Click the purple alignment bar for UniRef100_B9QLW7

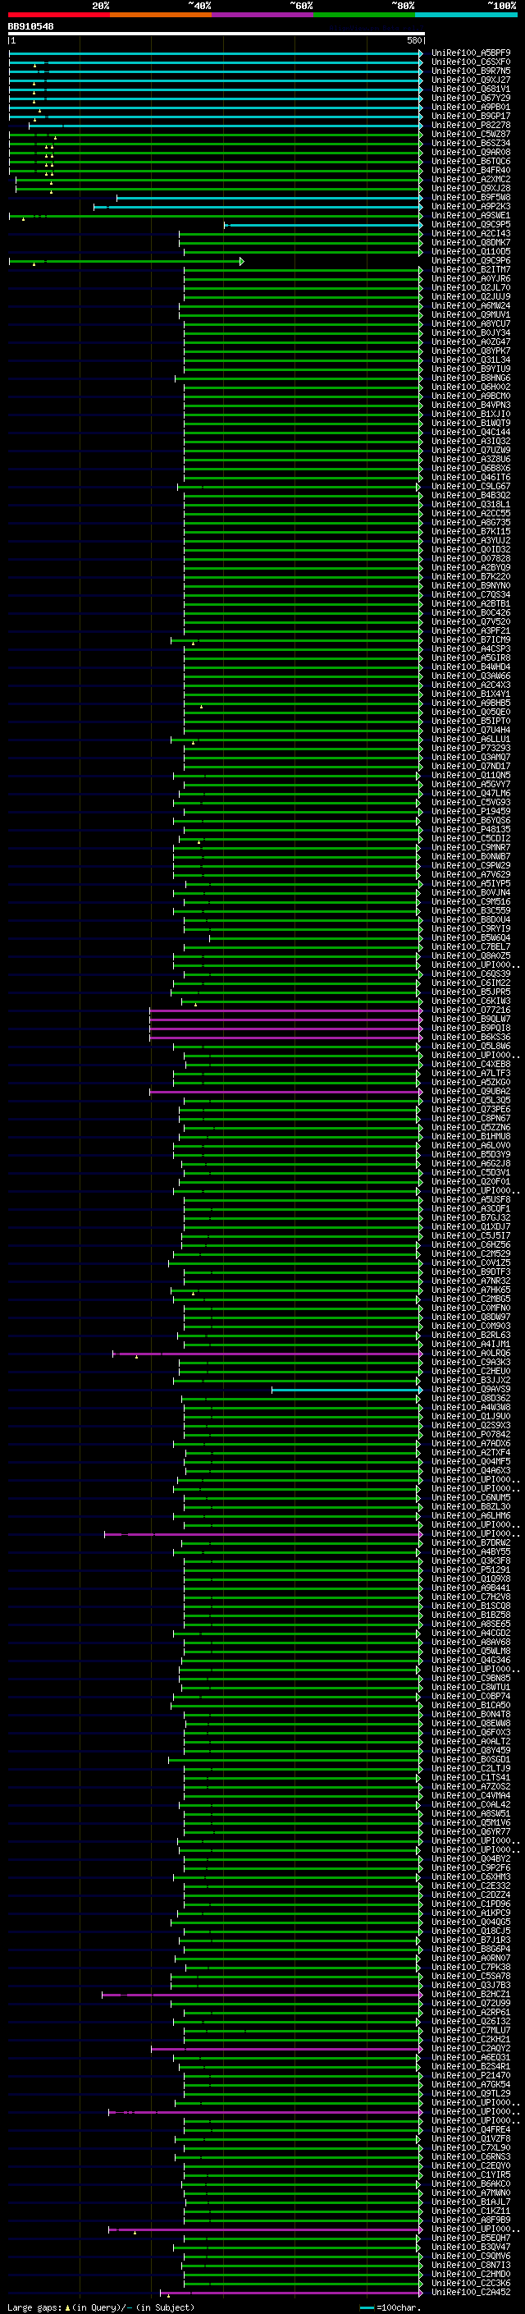[285, 1020]
